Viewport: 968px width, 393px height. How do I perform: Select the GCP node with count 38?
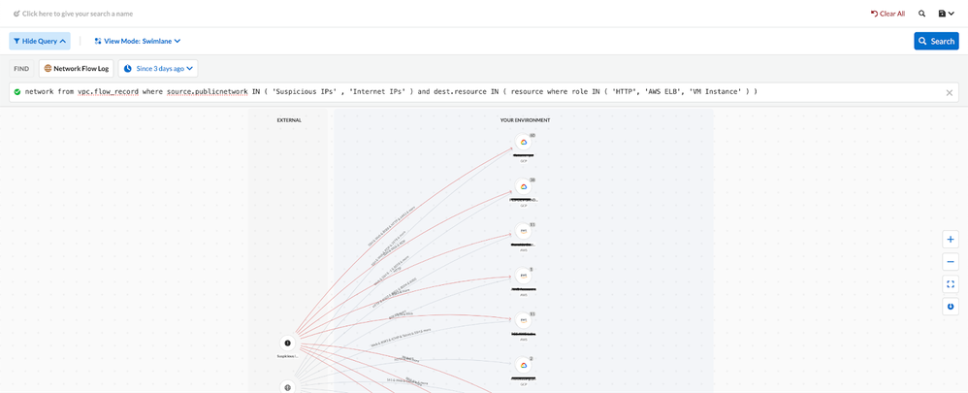pos(524,186)
